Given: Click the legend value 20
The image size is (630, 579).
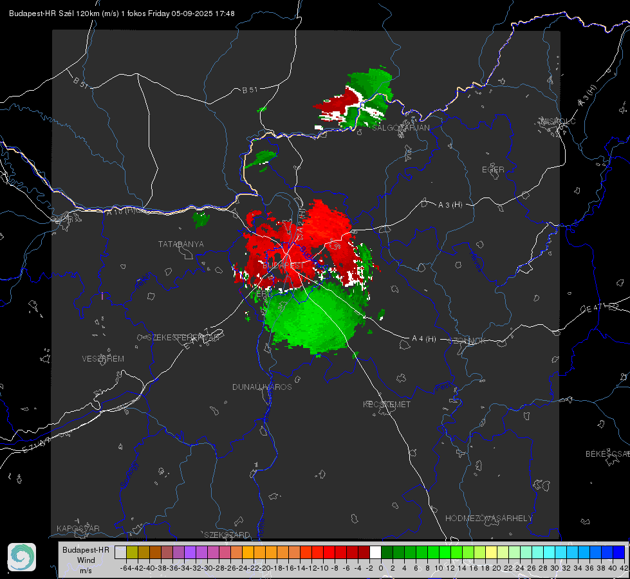Looking at the screenshot, I should point(497,568).
